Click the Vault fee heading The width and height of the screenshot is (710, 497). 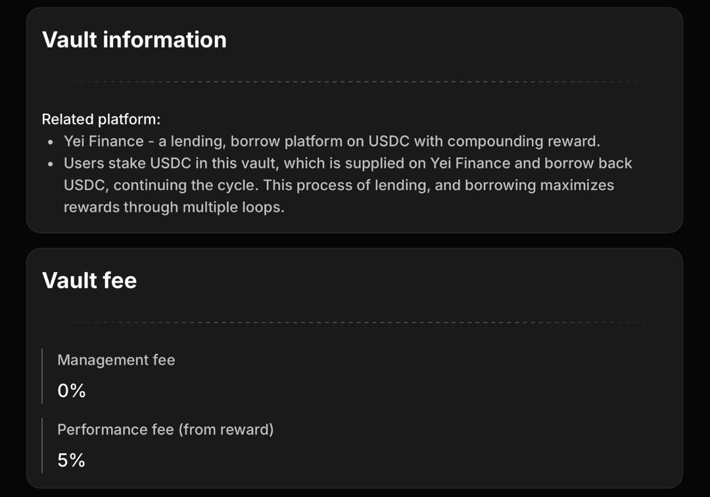pyautogui.click(x=89, y=280)
